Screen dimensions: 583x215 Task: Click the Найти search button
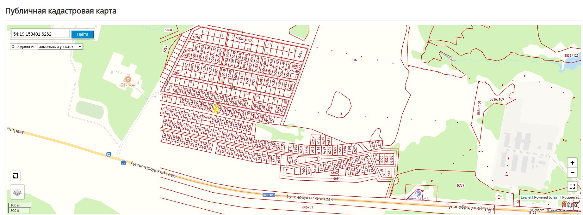83,34
